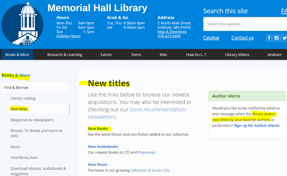Open the How Do I...? menu
This screenshot has height=176, width=287.
pyautogui.click(x=196, y=55)
